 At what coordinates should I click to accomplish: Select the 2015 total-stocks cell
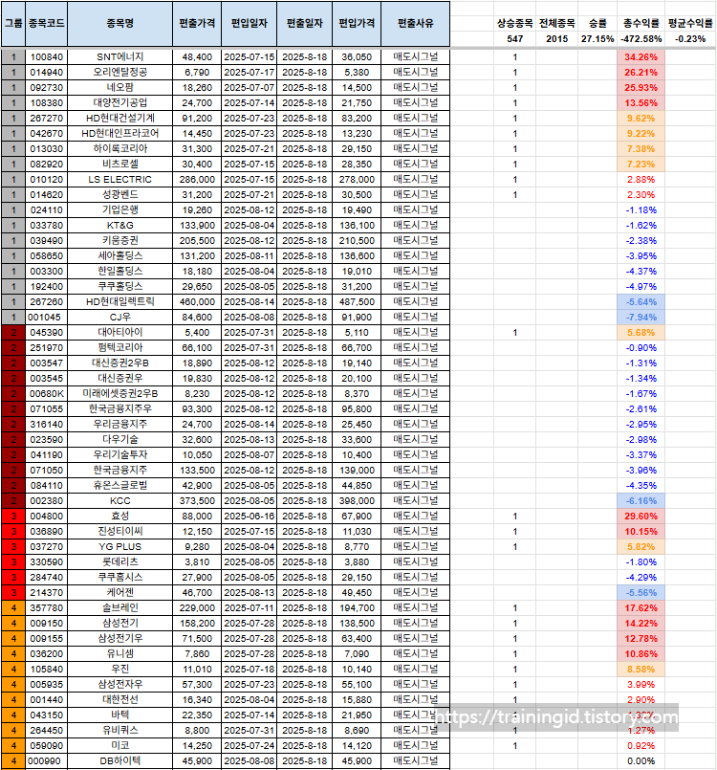(557, 39)
